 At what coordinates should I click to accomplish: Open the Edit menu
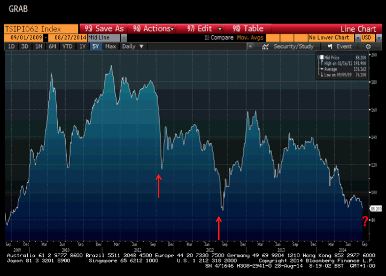(x=204, y=28)
